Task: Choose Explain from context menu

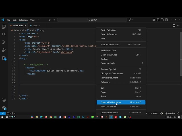Action: coord(121,59)
